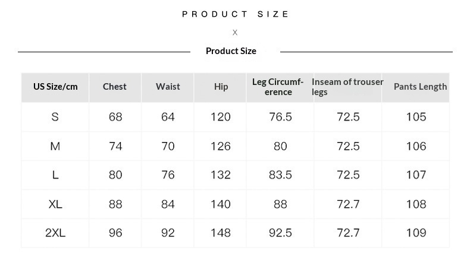Click the spaced PRODUCT SIZE top heading
Screen dimensions: 470x262
pos(236,14)
